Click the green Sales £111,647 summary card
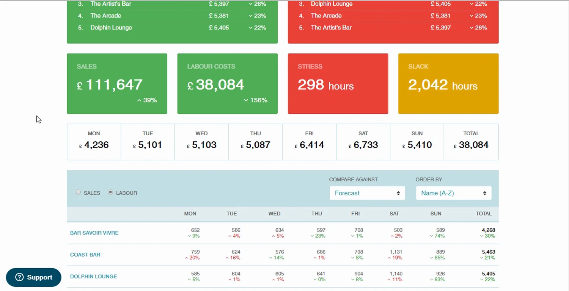This screenshot has height=291, width=569. point(117,83)
